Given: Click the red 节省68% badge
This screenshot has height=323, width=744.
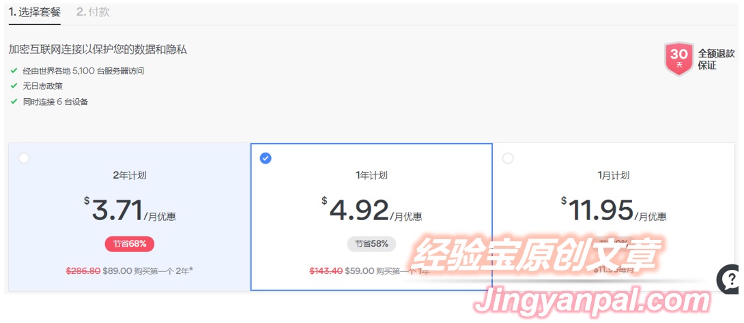Looking at the screenshot, I should 130,244.
